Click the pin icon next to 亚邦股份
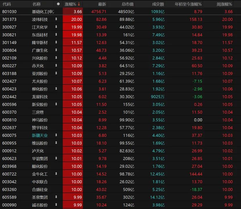241x209 pixels. point(56,73)
